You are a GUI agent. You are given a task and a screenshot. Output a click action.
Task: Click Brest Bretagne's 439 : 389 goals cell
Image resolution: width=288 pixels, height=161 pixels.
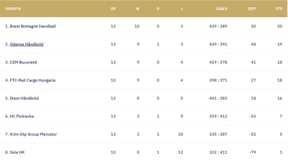point(218,26)
